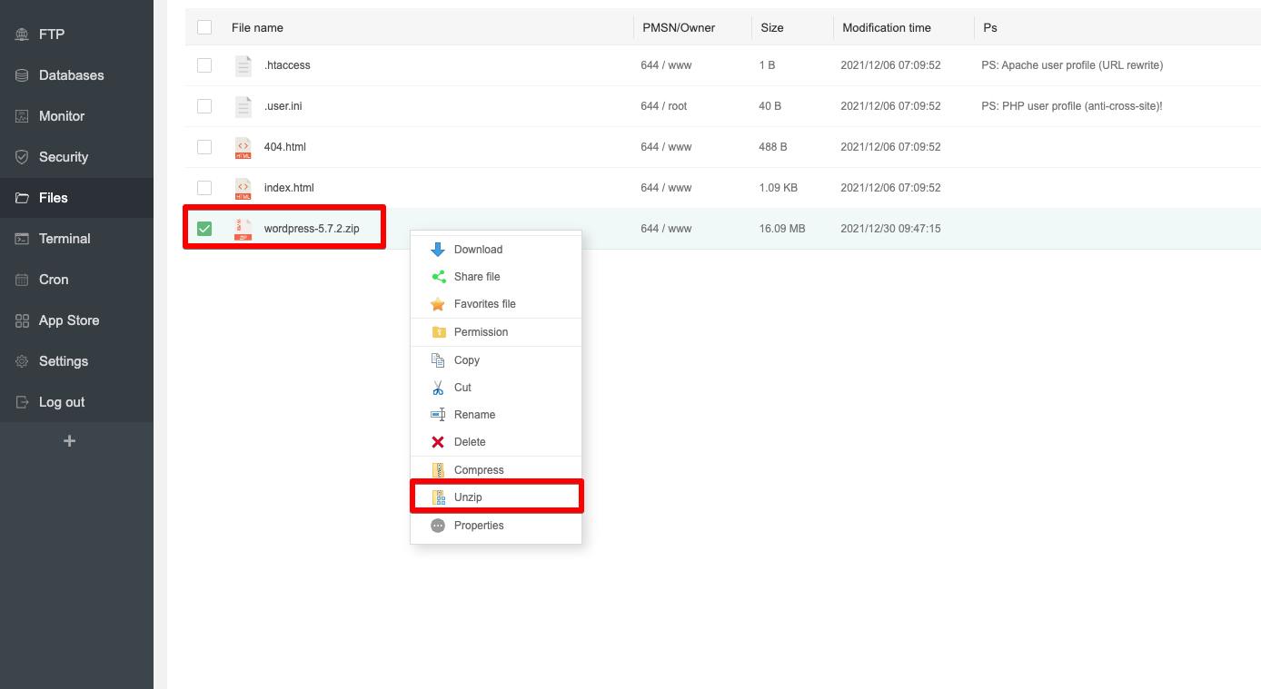Click the .user.ini file icon
This screenshot has height=689, width=1261.
tap(243, 106)
